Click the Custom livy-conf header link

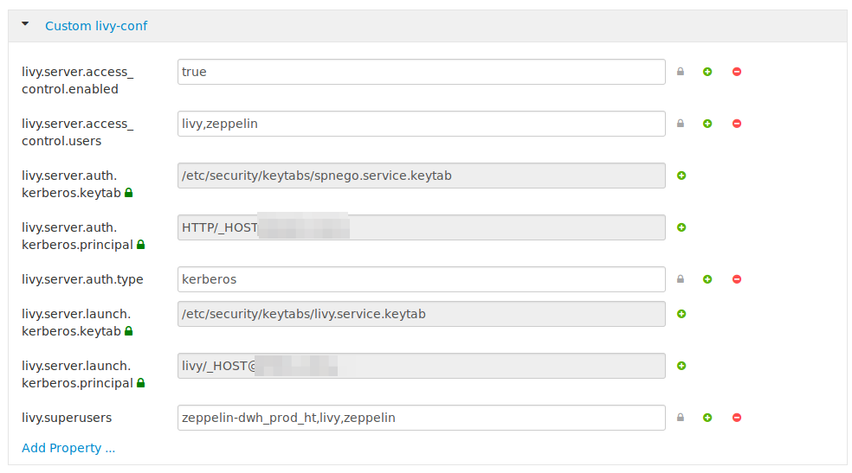[x=96, y=26]
